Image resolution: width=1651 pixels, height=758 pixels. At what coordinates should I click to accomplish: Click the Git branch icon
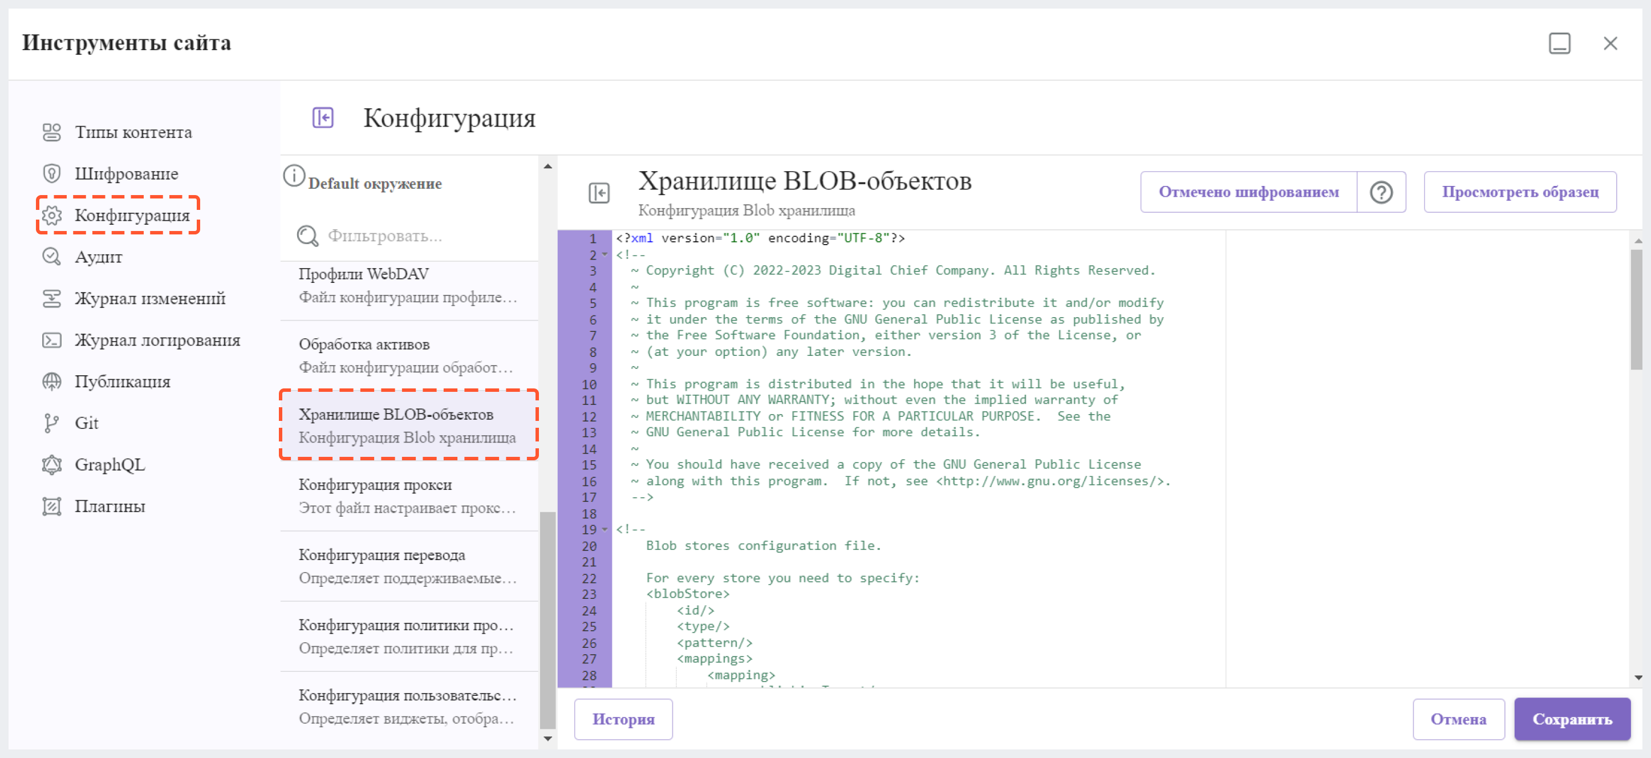(x=51, y=424)
